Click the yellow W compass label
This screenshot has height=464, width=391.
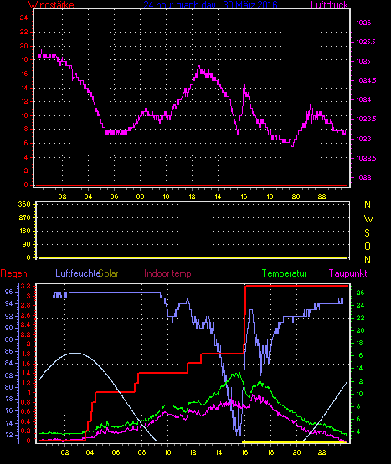368,219
